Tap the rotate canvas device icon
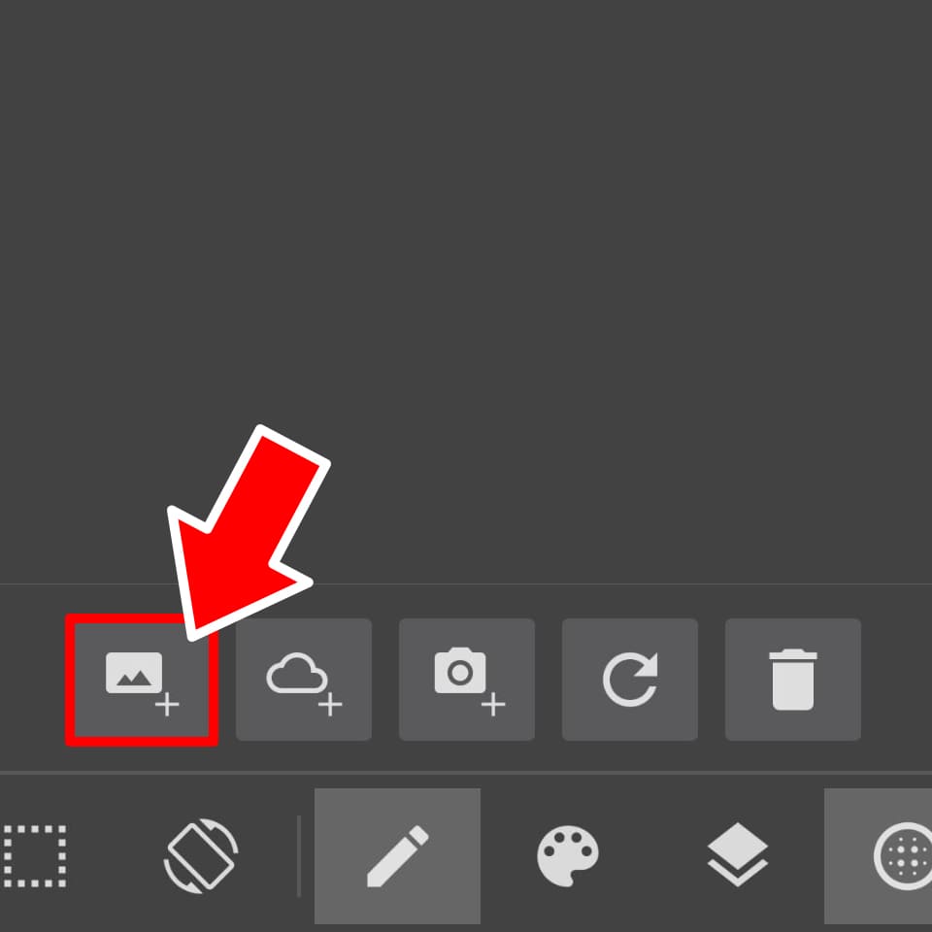932x932 pixels. (201, 856)
